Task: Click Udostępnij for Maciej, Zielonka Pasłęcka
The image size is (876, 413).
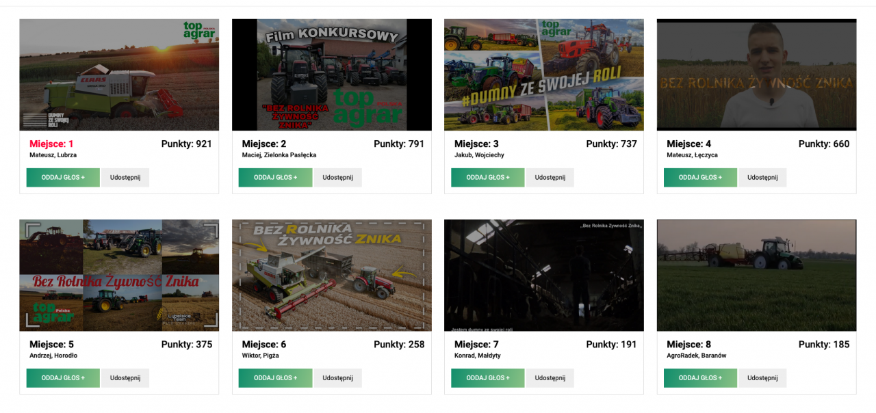Action: (x=338, y=178)
